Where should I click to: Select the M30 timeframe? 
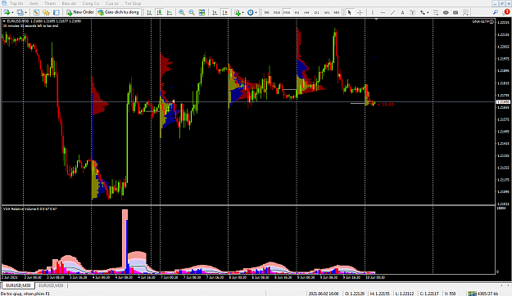tap(287, 12)
